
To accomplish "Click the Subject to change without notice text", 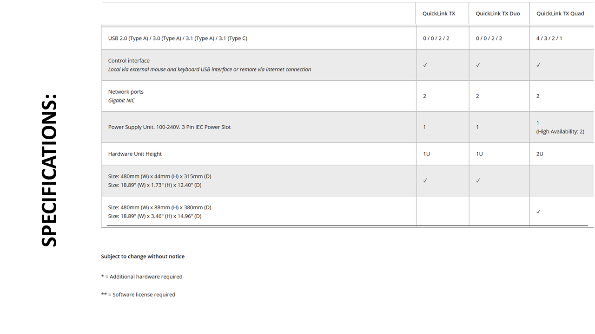I will pos(143,257).
